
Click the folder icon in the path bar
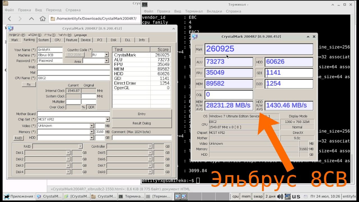coord(53,19)
